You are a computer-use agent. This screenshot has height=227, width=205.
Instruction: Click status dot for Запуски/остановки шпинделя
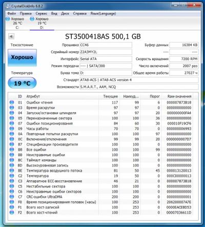12,113
